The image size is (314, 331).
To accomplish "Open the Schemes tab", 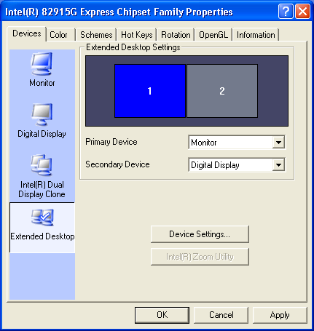I will pos(96,35).
